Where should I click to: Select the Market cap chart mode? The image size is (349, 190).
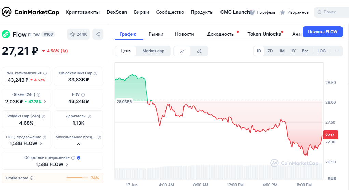[x=153, y=51]
